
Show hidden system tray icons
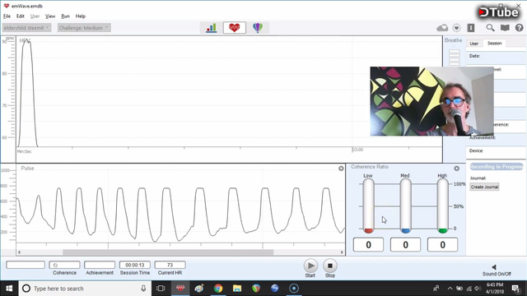pos(450,289)
